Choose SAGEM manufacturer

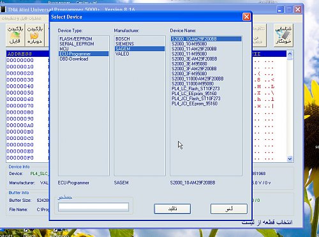pyautogui.click(x=140, y=49)
